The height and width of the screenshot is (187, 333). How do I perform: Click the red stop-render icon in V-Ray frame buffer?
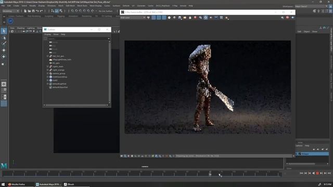287,18
